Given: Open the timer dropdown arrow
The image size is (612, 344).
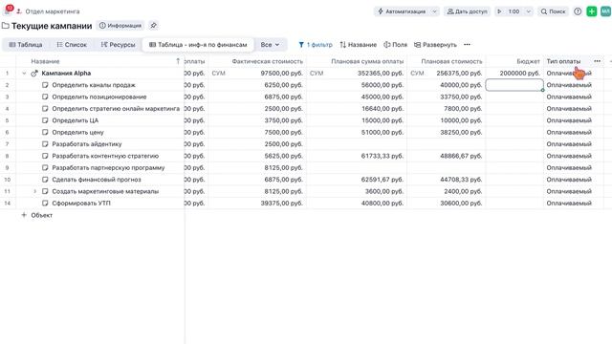Looking at the screenshot, I should 528,11.
